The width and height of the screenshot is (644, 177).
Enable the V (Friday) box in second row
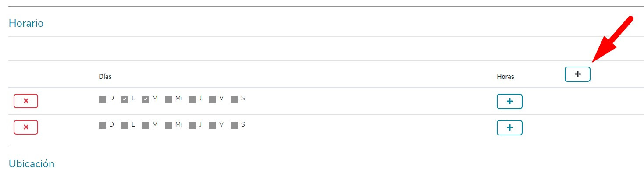(212, 125)
